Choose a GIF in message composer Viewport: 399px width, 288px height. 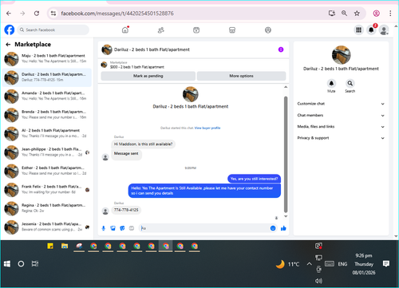[x=132, y=228]
